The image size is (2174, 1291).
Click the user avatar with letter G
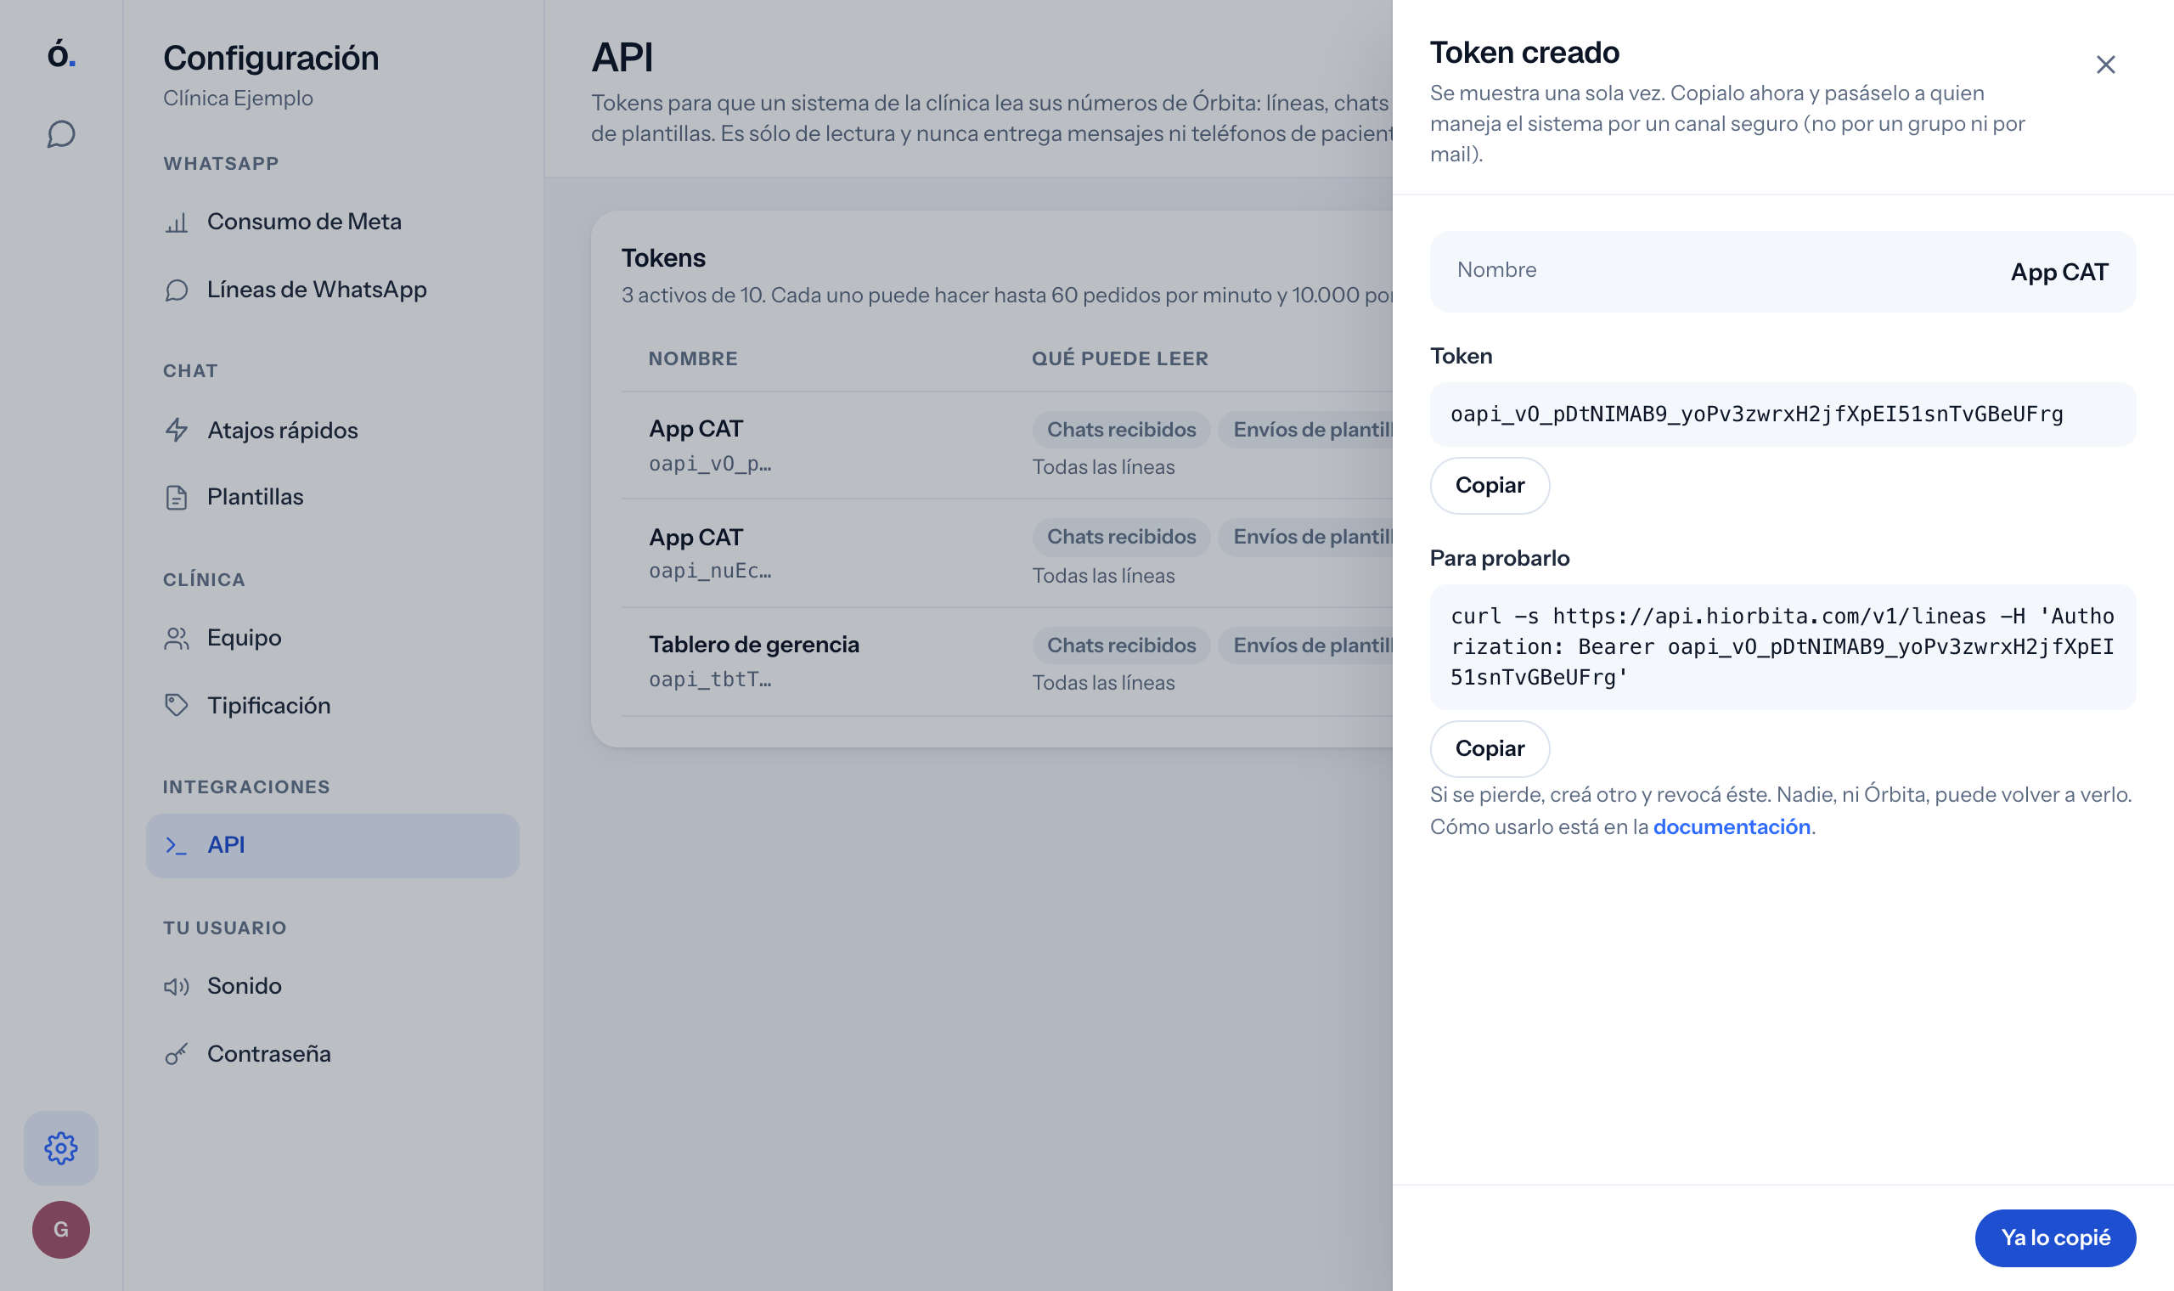[61, 1229]
